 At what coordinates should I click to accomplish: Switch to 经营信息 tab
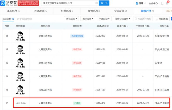[x=94, y=11]
